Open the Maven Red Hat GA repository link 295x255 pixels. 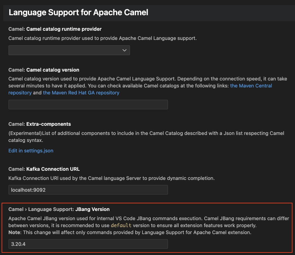[x=81, y=92]
